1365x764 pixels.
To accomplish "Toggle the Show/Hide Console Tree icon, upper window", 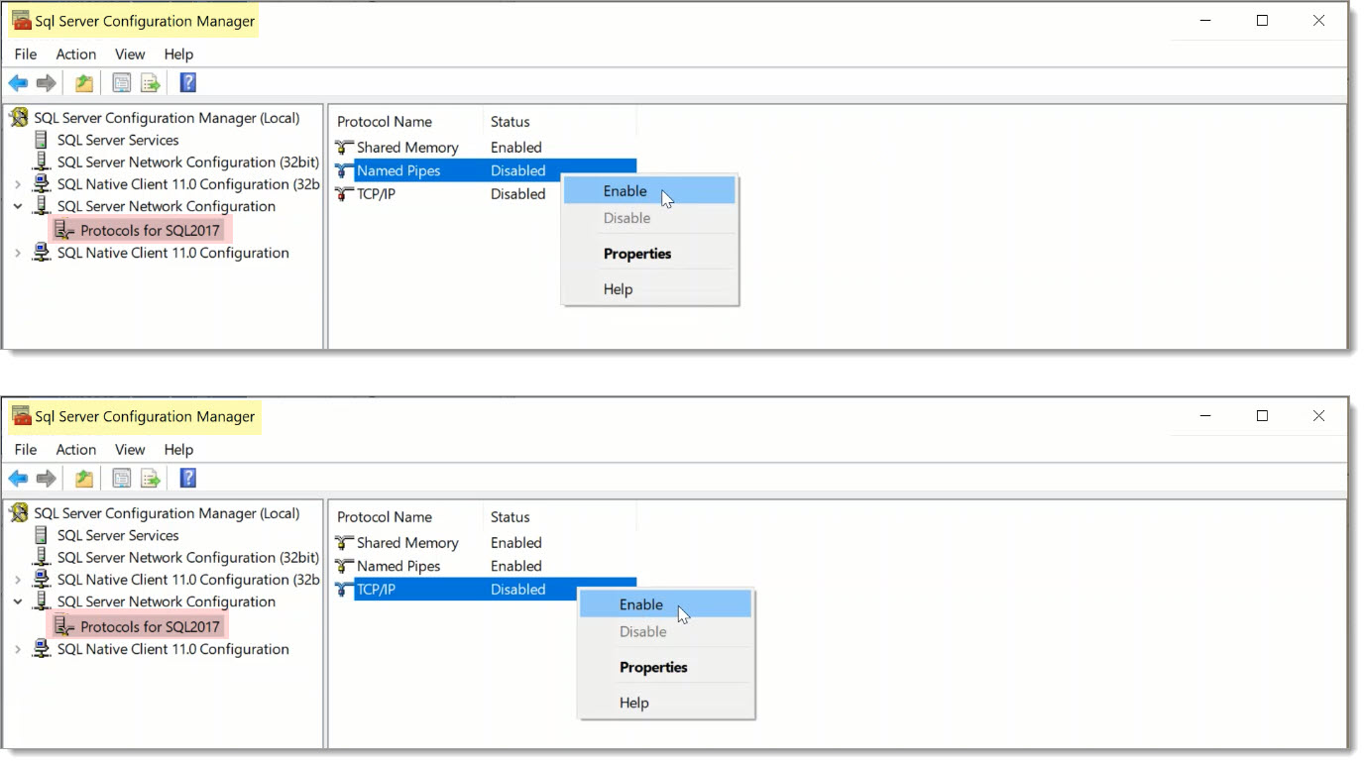I will point(121,83).
